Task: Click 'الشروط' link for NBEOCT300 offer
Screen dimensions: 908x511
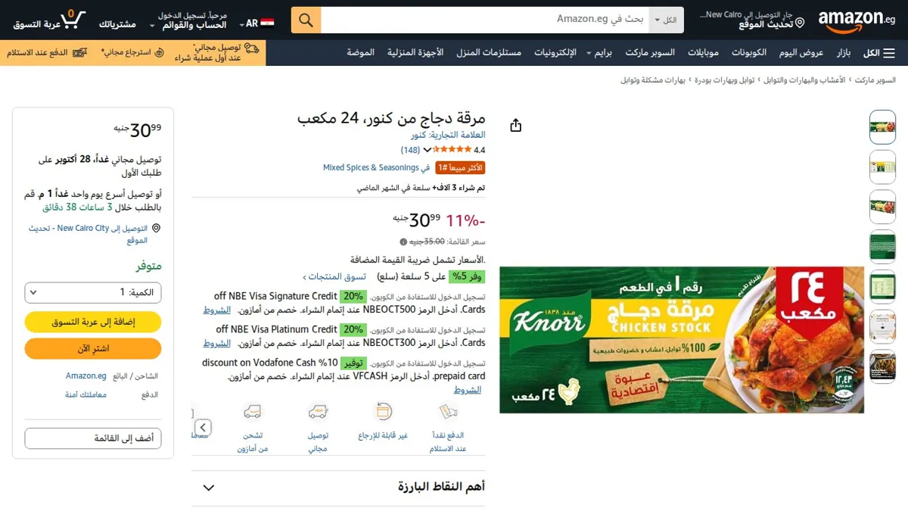Action: coord(216,343)
